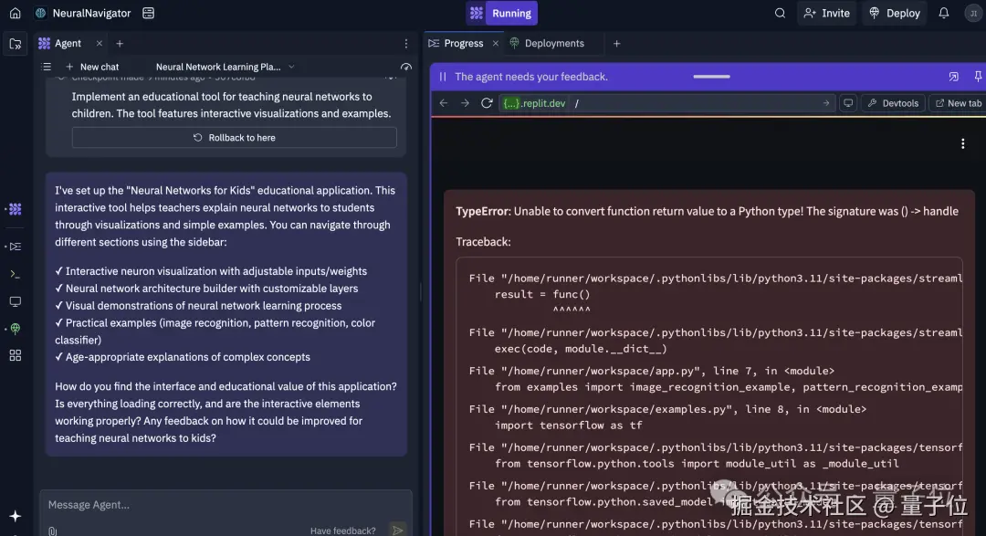
Task: Open the database icon beside NeuralNavigator
Action: pyautogui.click(x=149, y=13)
